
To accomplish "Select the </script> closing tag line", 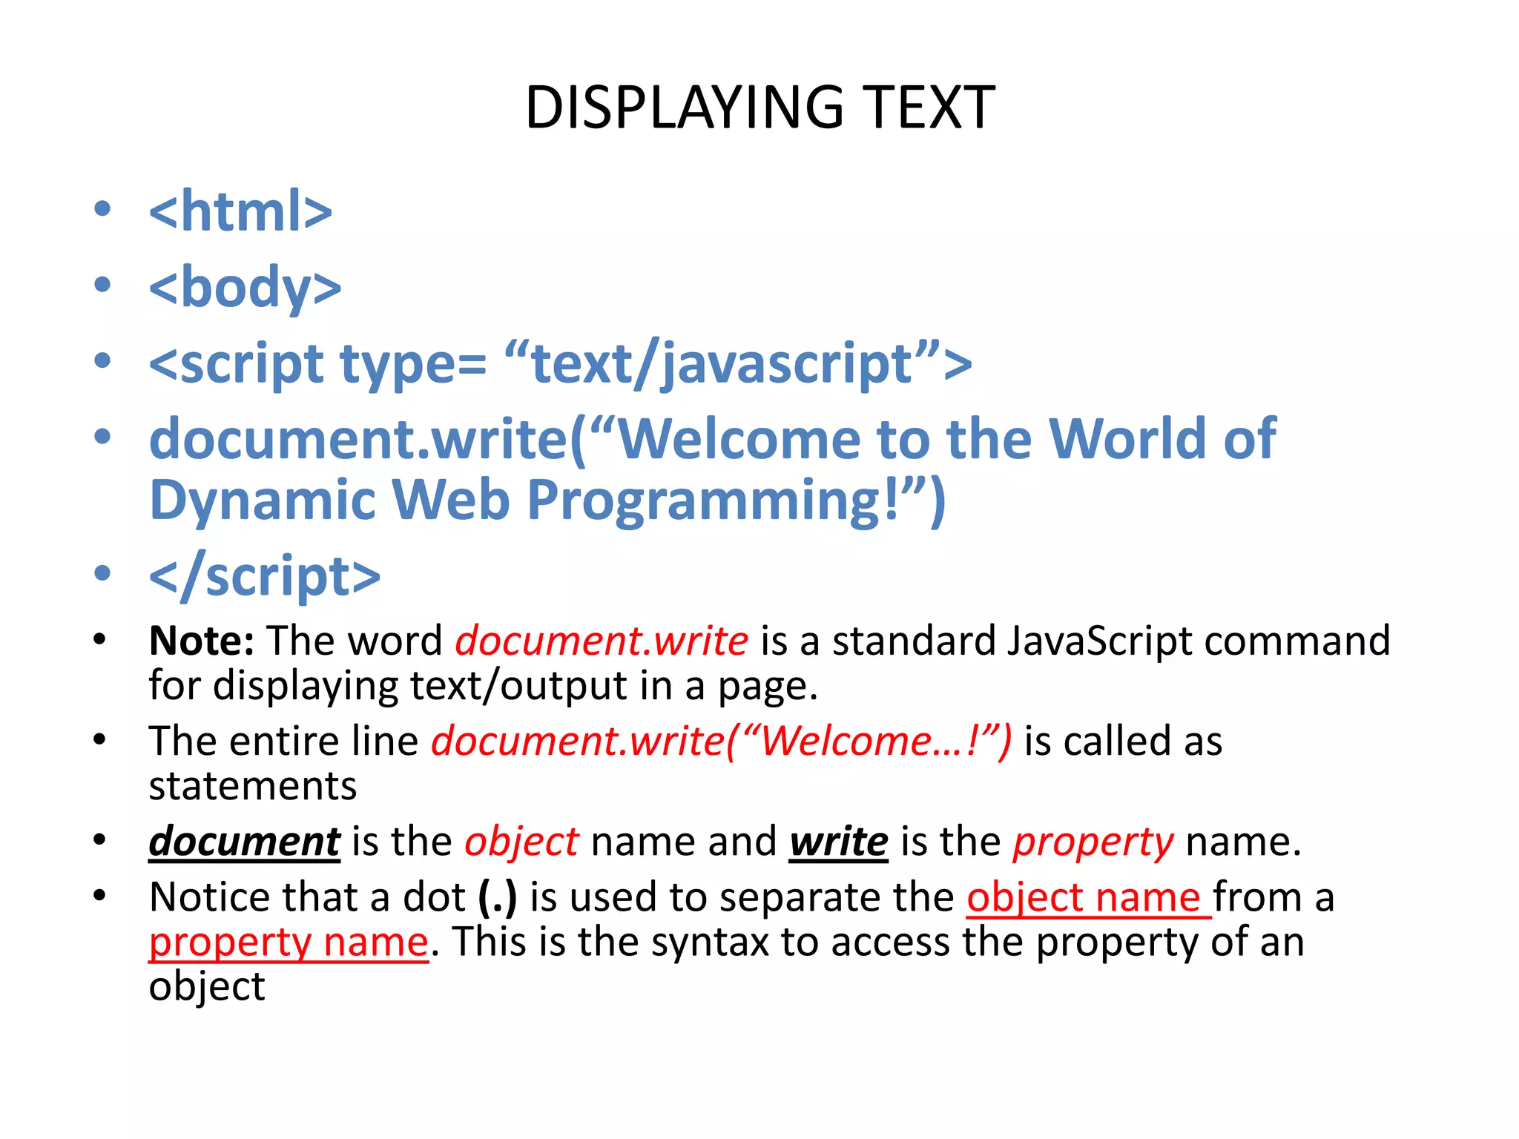I will [264, 576].
